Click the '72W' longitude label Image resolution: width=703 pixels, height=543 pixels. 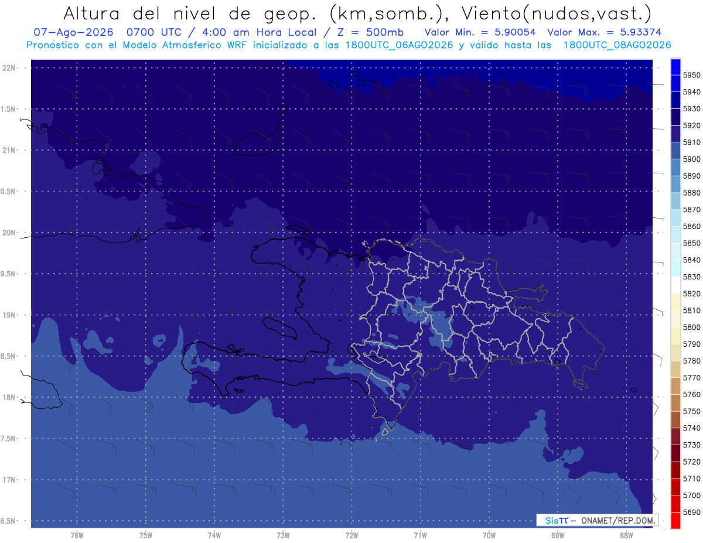pos(351,535)
